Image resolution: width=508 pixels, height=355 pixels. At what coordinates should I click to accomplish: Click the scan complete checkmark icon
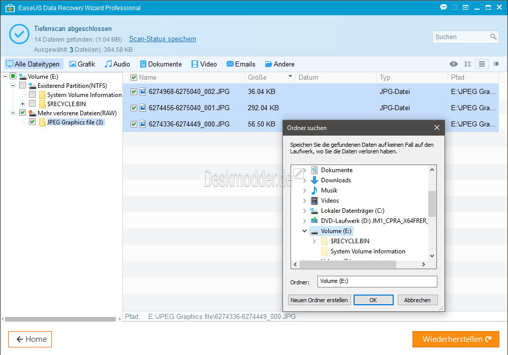point(19,34)
